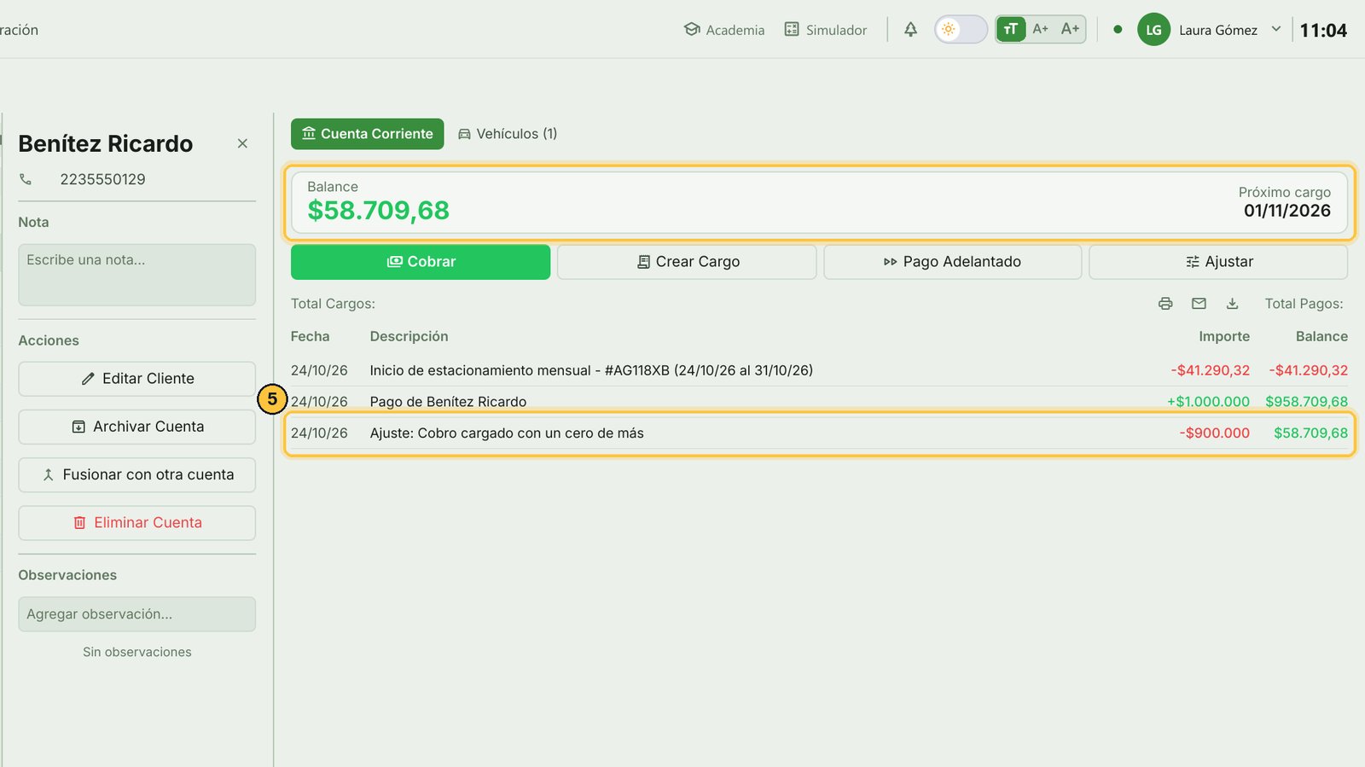Click Fusionar con otra cuenta
1365x767 pixels.
tap(136, 475)
